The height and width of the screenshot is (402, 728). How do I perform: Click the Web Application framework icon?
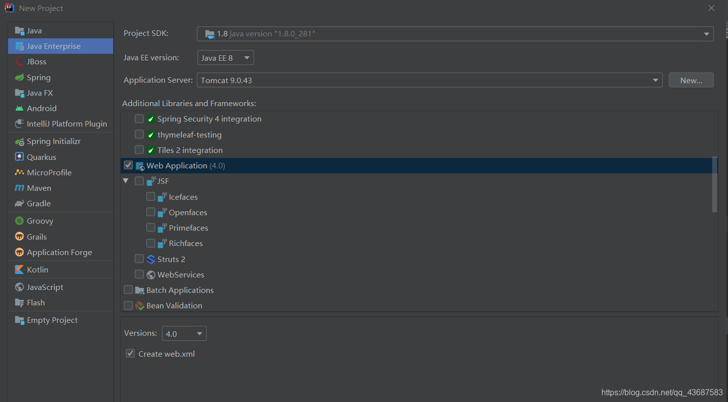point(140,166)
